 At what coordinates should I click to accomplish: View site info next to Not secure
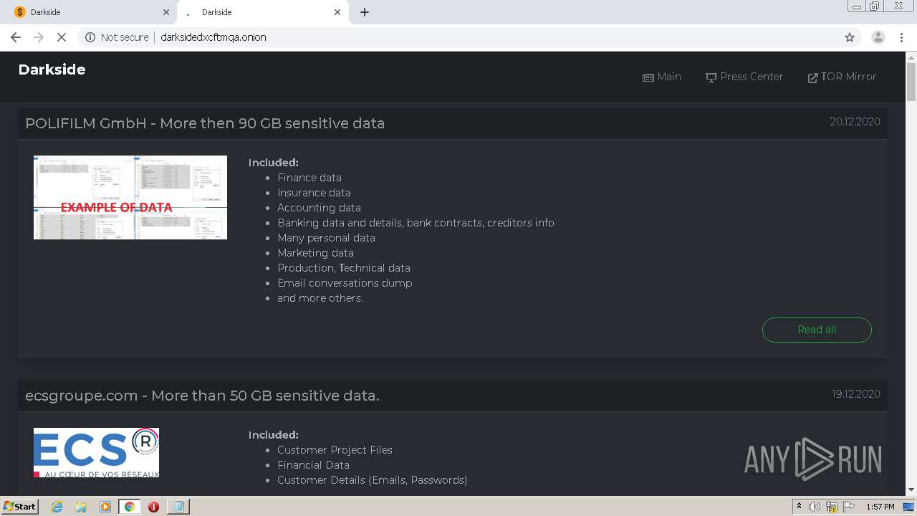pos(90,37)
